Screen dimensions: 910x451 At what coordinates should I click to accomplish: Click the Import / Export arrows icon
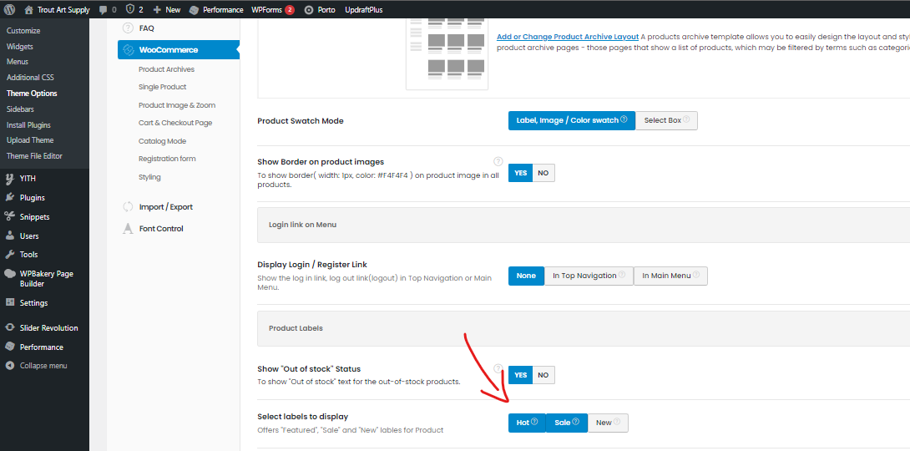[129, 206]
